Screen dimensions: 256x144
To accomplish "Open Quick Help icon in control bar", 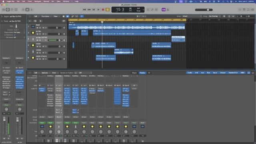I will click(x=12, y=10).
